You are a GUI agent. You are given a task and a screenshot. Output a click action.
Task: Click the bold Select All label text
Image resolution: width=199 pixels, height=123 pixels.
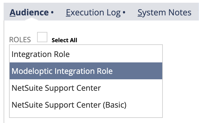[x=64, y=40]
